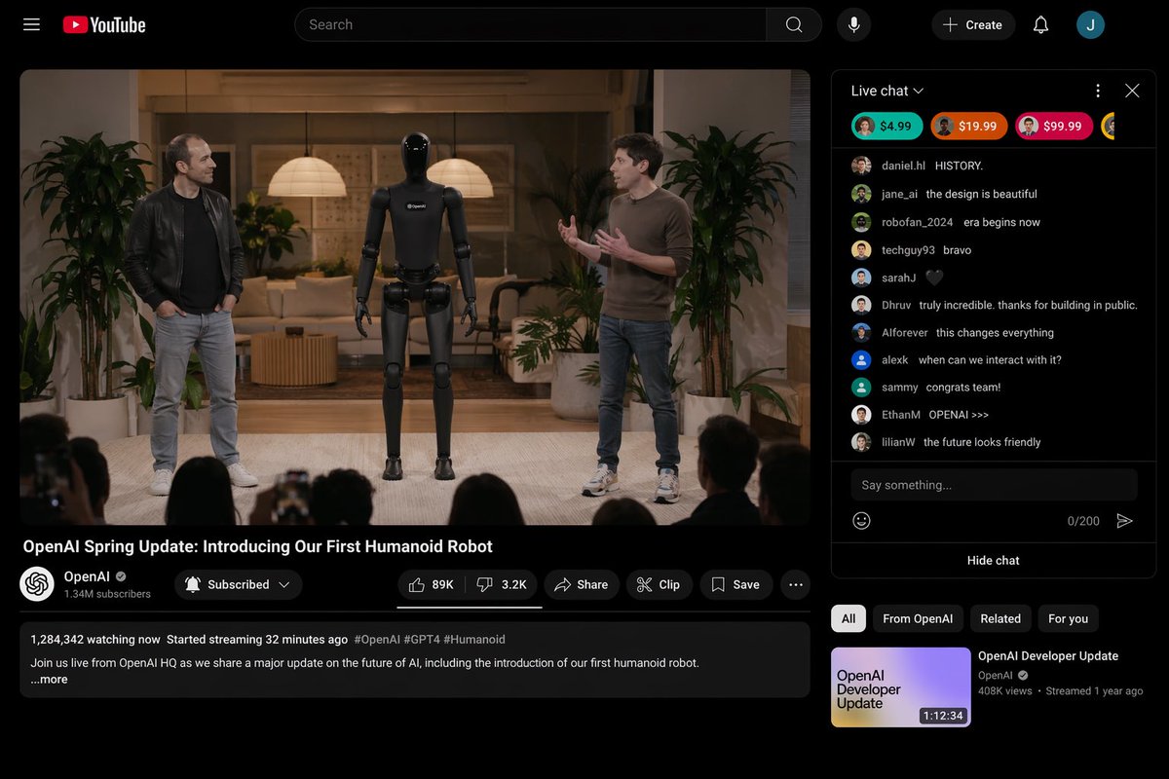Viewport: 1169px width, 779px height.
Task: Click the livestream video player
Action: pyautogui.click(x=415, y=297)
